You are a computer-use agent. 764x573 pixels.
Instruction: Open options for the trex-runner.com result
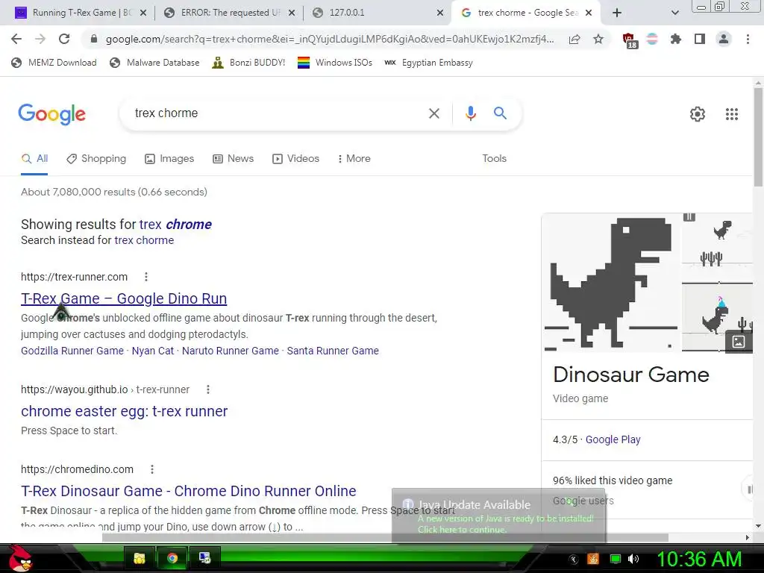145,277
